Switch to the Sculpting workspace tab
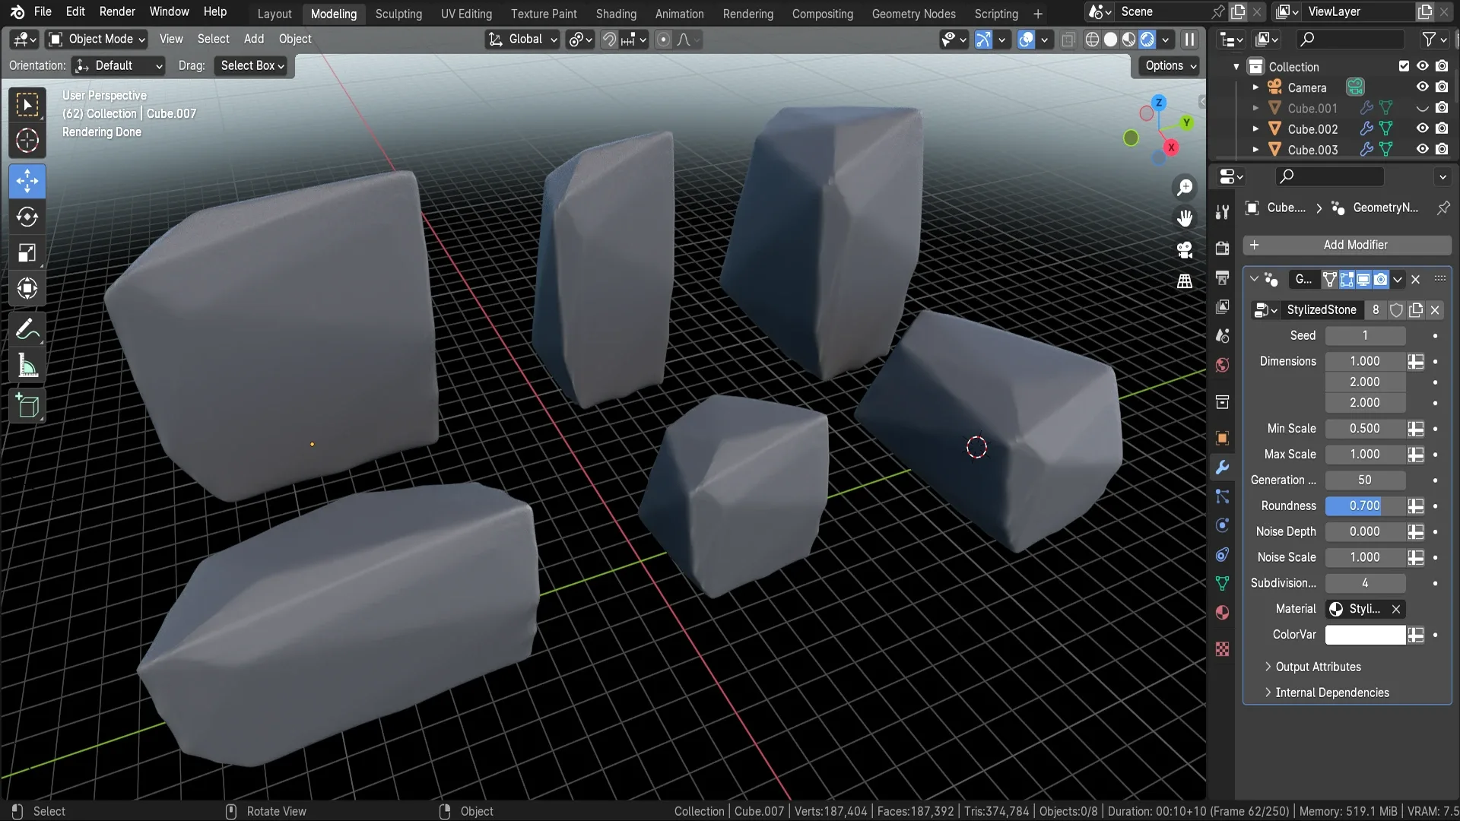 click(398, 14)
